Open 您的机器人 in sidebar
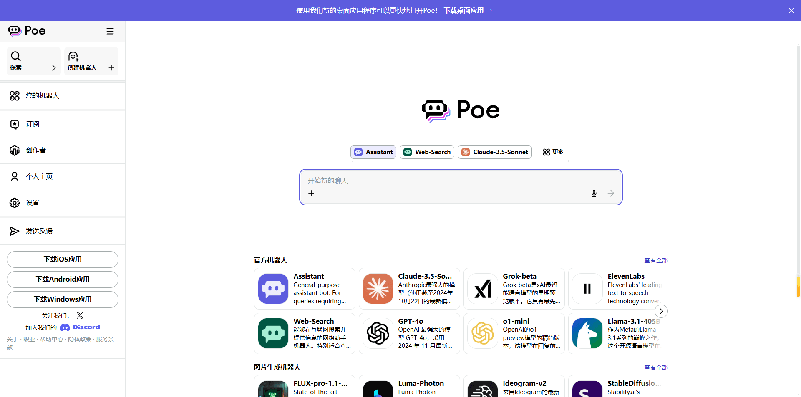Screen dimensions: 801x397 click(63, 96)
